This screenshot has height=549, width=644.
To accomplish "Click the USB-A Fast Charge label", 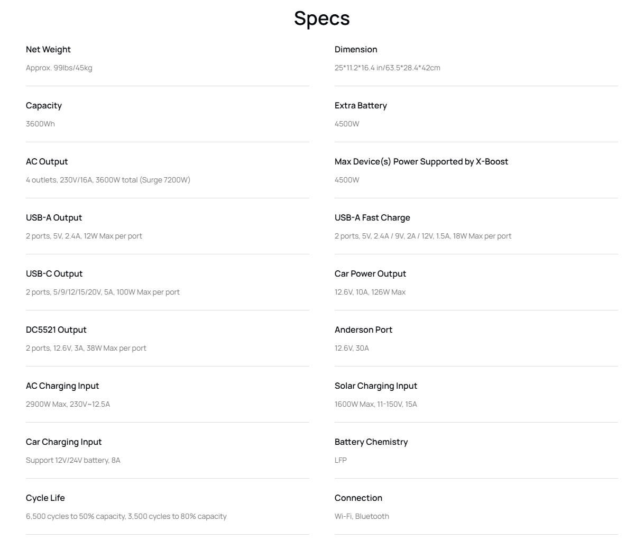I will coord(372,218).
